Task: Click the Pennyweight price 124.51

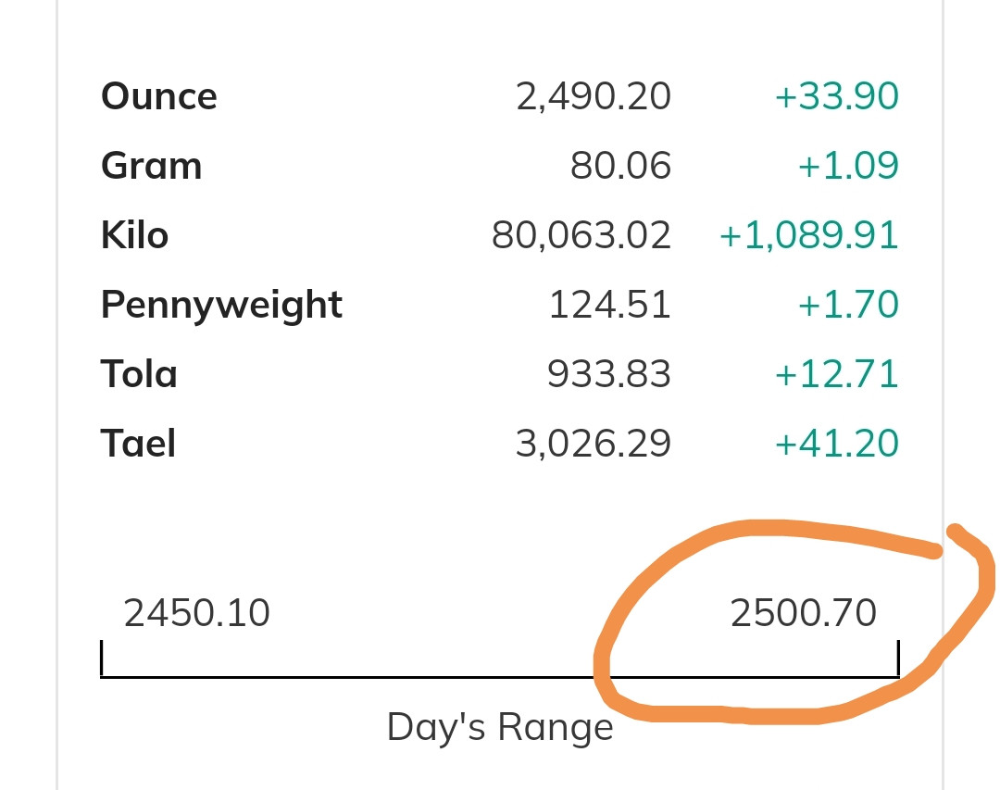Action: click(609, 305)
